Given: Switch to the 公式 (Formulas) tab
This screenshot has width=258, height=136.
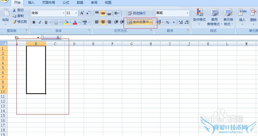Looking at the screenshot, I should 66,2.
